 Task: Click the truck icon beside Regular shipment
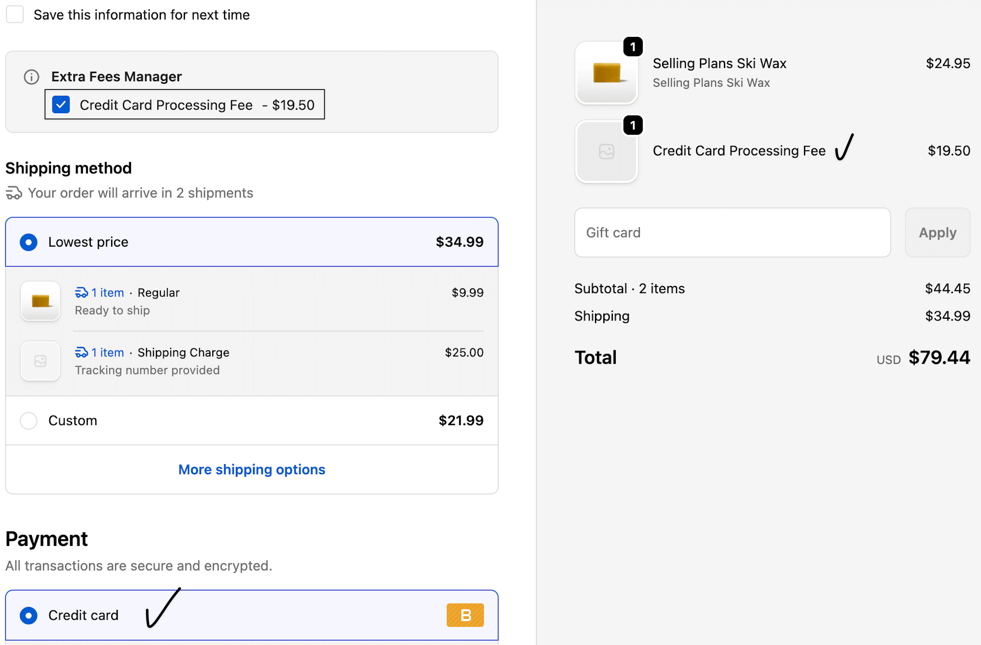click(81, 293)
